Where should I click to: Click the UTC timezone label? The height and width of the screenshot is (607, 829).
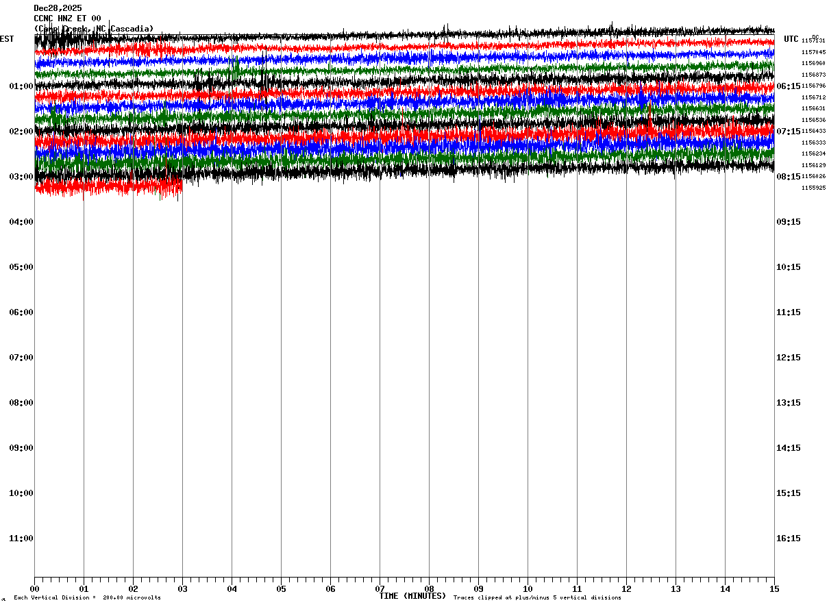click(x=791, y=39)
